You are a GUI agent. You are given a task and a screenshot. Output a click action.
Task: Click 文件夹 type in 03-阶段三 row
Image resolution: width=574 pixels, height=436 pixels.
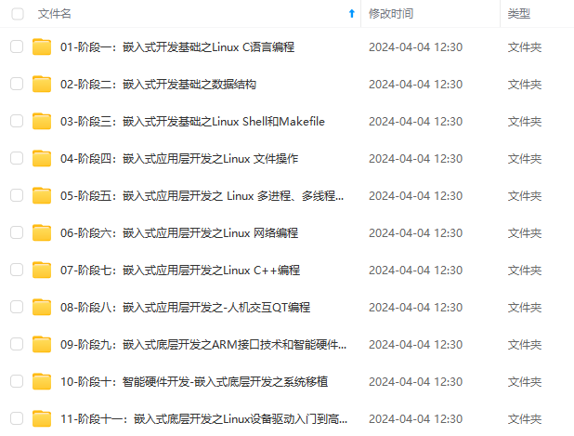click(x=525, y=122)
